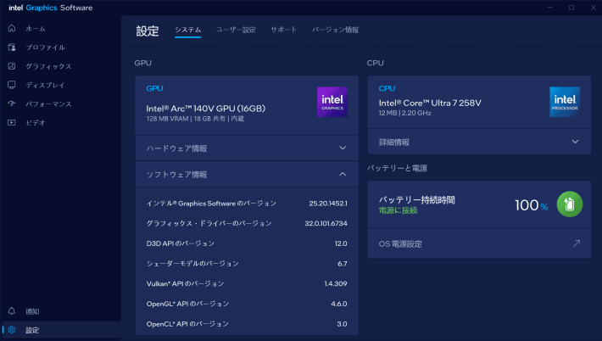Click the OpenGL API のバージョン row label
The width and height of the screenshot is (602, 341).
click(x=187, y=304)
